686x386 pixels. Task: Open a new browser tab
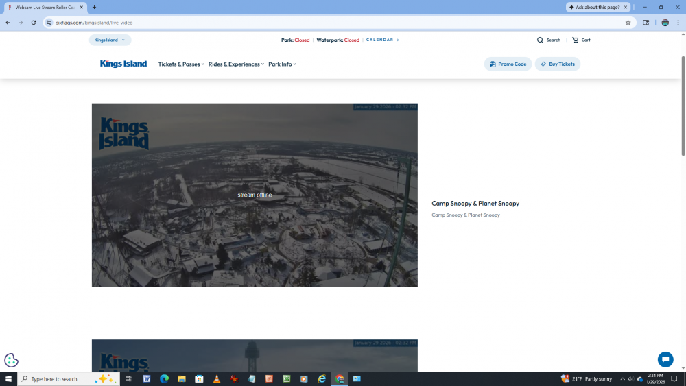94,7
